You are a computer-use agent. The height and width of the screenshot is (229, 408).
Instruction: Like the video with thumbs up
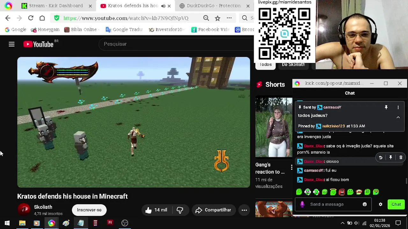156,210
